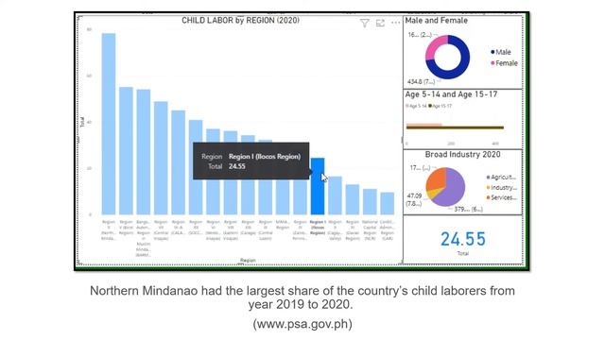
Task: Select the National Capital Region bar
Action: (370, 201)
